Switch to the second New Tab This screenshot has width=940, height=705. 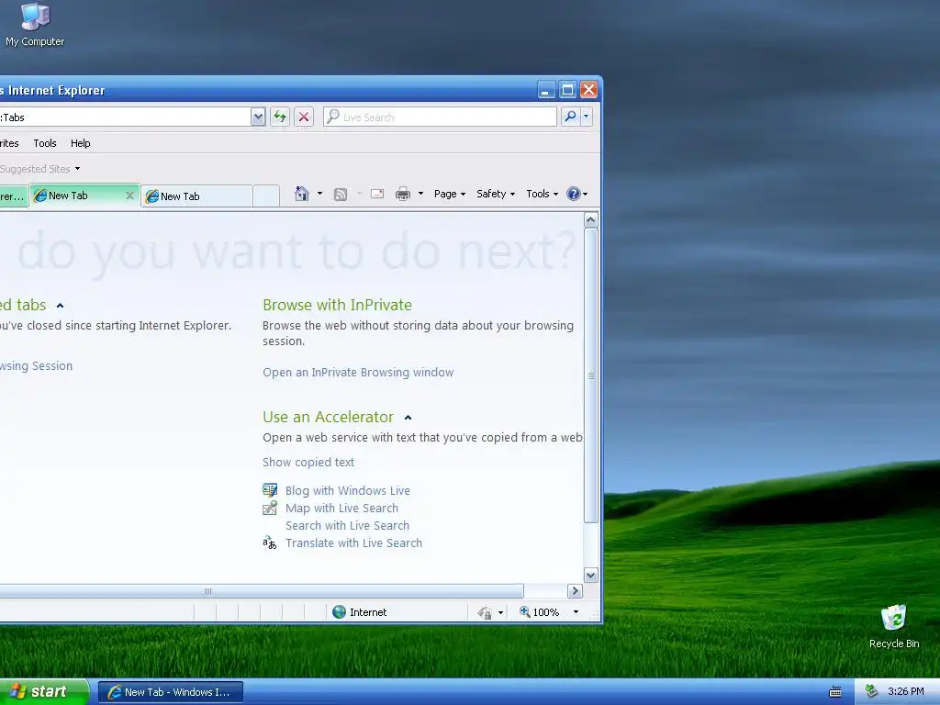(196, 196)
